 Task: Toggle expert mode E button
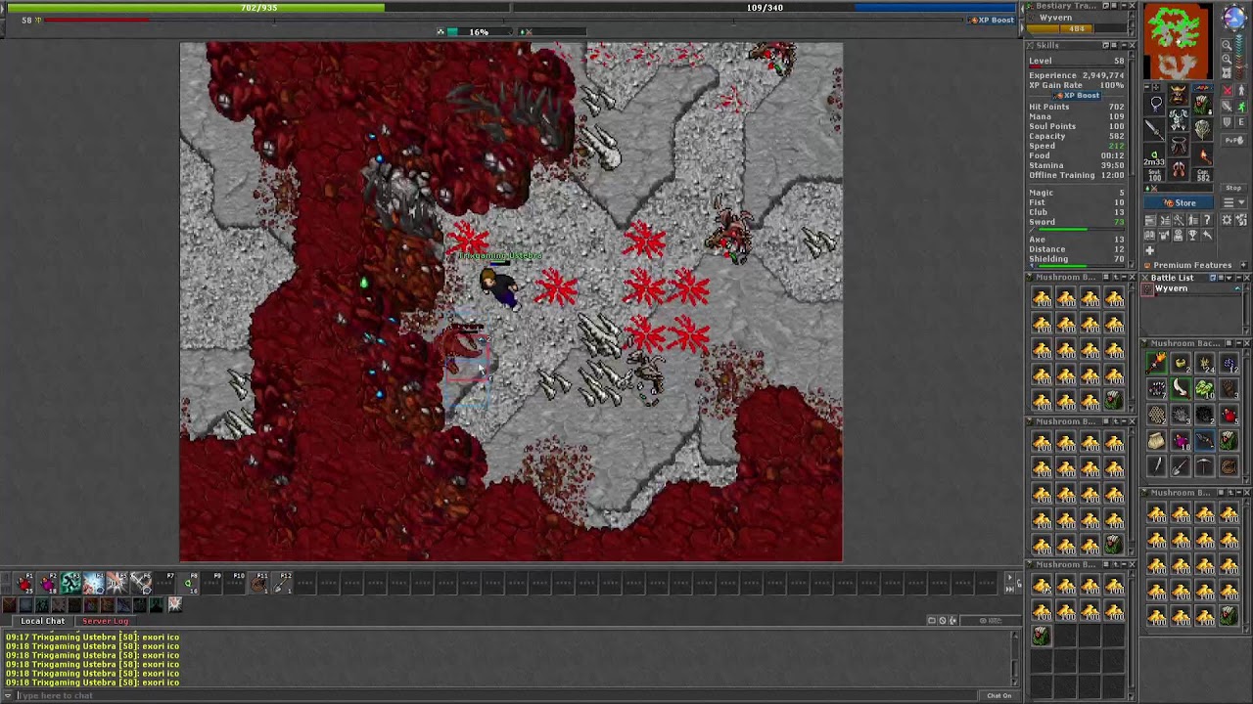point(1241,121)
